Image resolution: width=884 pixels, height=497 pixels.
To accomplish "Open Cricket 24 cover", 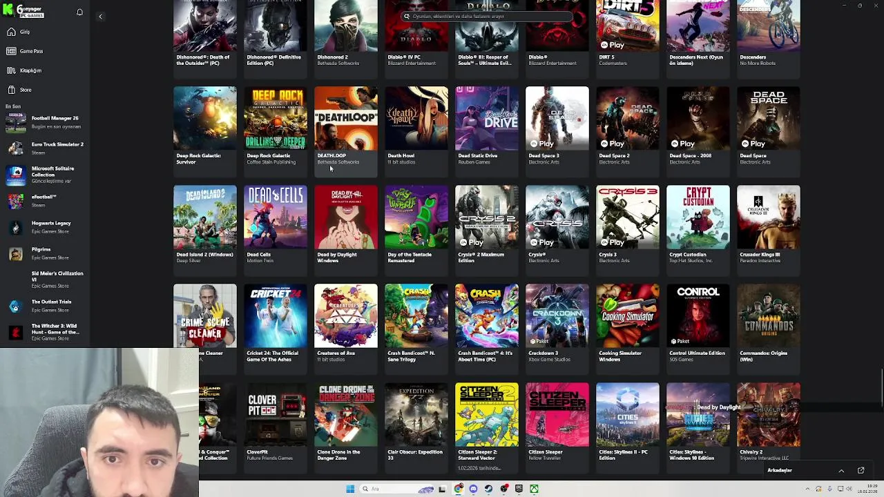I will [x=276, y=315].
